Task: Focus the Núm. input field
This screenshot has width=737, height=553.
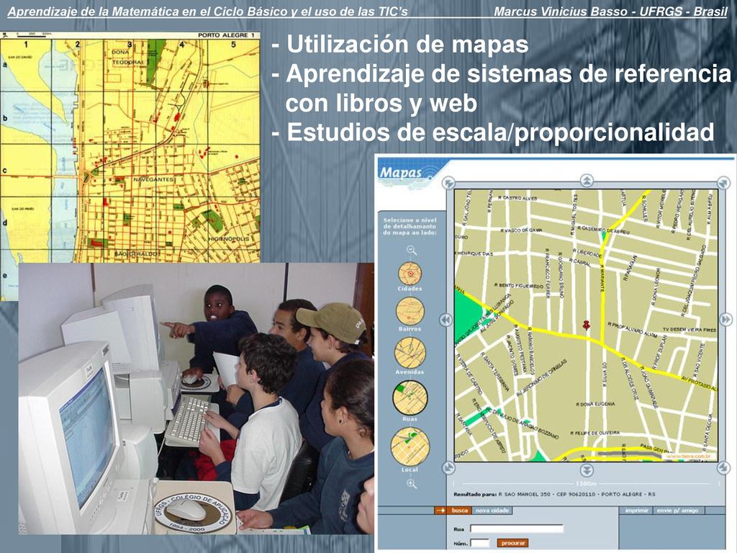Action: (x=479, y=543)
